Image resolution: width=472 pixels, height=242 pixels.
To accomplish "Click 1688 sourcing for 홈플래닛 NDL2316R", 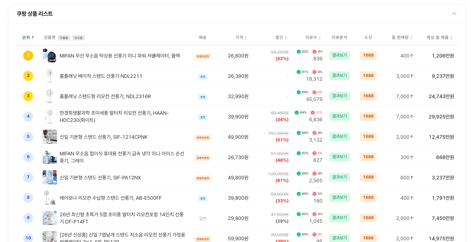I will pos(368,96).
